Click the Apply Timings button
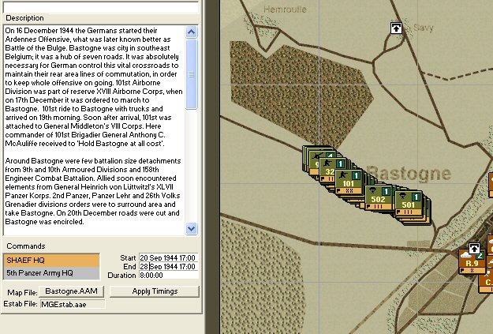 (x=155, y=291)
